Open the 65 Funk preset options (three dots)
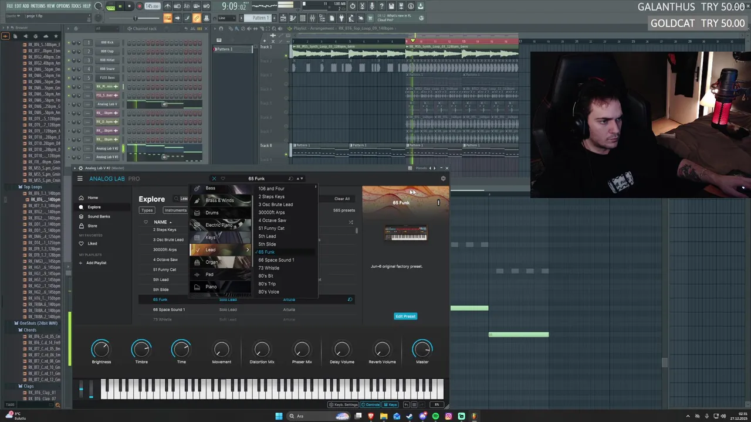Viewport: 751px width, 422px height. pos(438,203)
